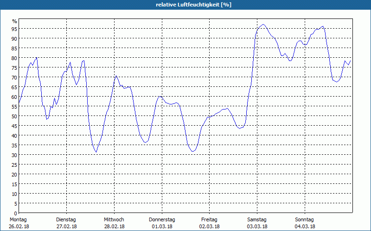Click the 30 value on y-axis
This screenshot has height=231, width=371.
pyautogui.click(x=14, y=155)
